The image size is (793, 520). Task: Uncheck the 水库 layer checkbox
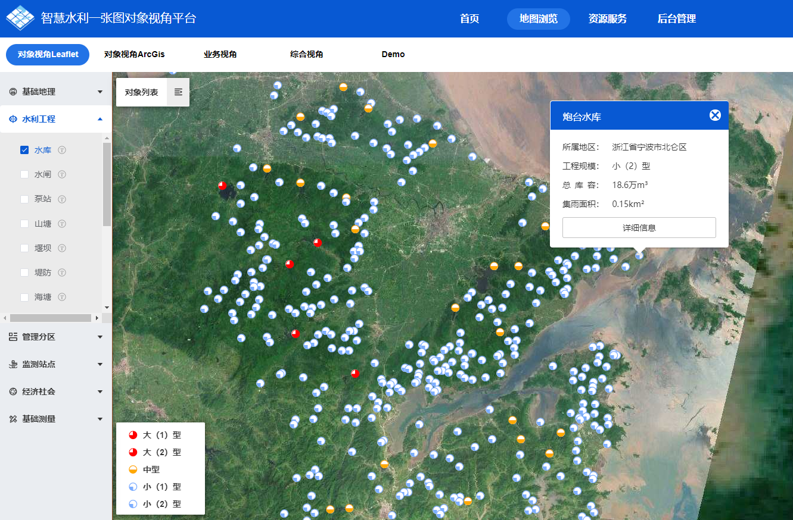[24, 151]
